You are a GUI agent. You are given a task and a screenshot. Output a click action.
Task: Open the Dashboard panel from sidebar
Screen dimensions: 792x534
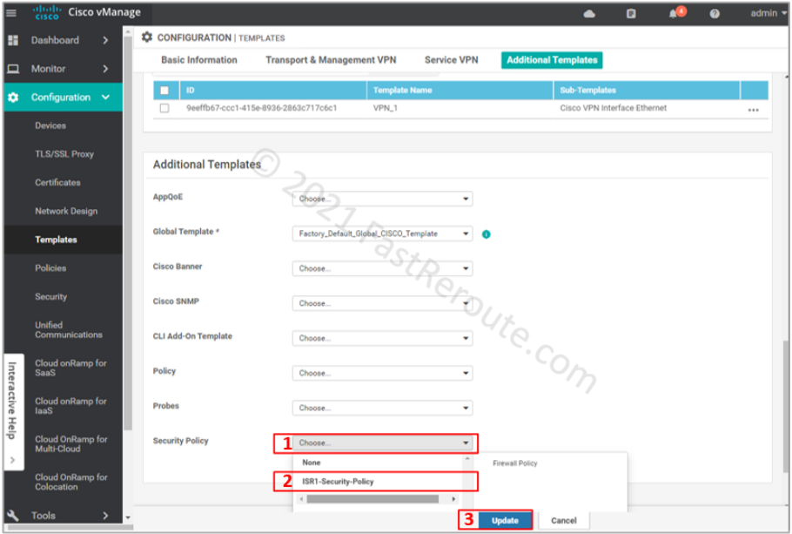[55, 40]
